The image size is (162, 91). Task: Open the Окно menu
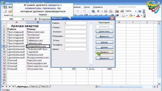(87, 7)
